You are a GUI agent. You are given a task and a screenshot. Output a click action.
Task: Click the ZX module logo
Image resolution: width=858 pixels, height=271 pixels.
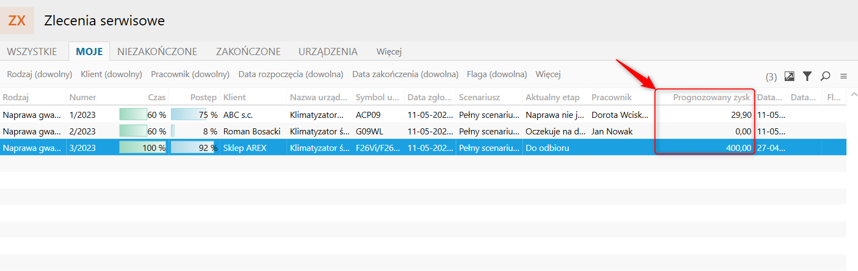click(x=17, y=21)
